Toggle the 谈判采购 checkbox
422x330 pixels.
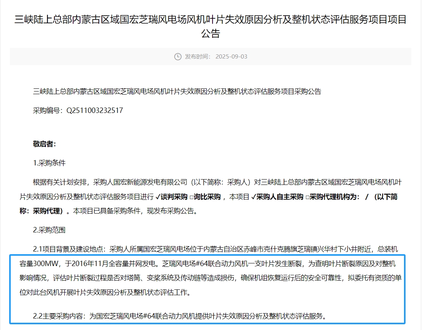[158, 197]
